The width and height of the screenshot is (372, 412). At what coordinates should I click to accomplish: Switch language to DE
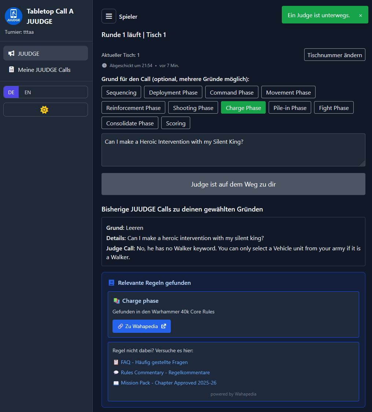tap(11, 92)
